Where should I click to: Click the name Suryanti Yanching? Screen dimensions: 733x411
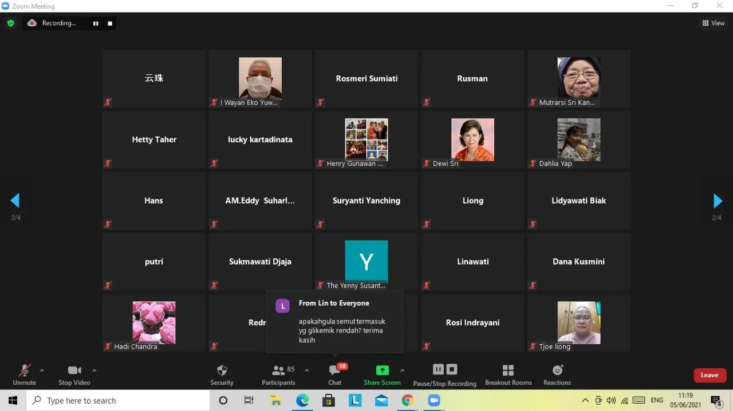(x=366, y=201)
